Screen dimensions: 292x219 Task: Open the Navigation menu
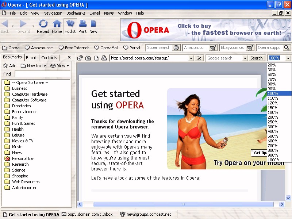point(53,13)
